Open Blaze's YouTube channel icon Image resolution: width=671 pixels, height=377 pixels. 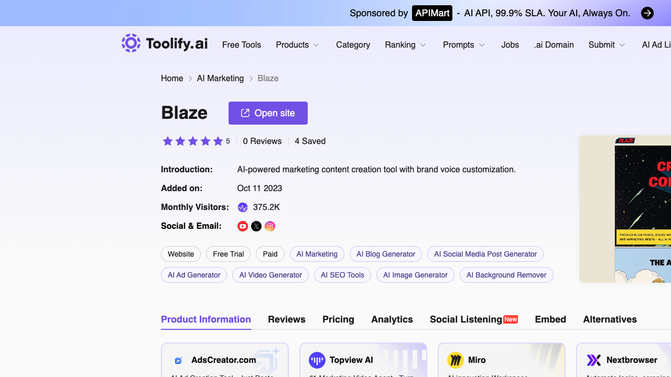[x=243, y=226]
